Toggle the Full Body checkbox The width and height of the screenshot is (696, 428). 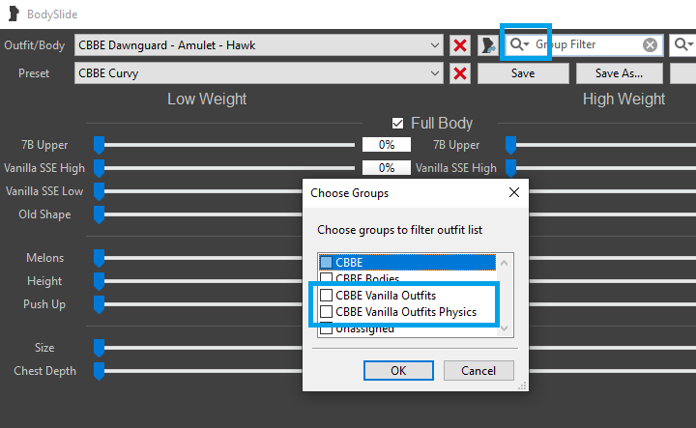click(397, 123)
